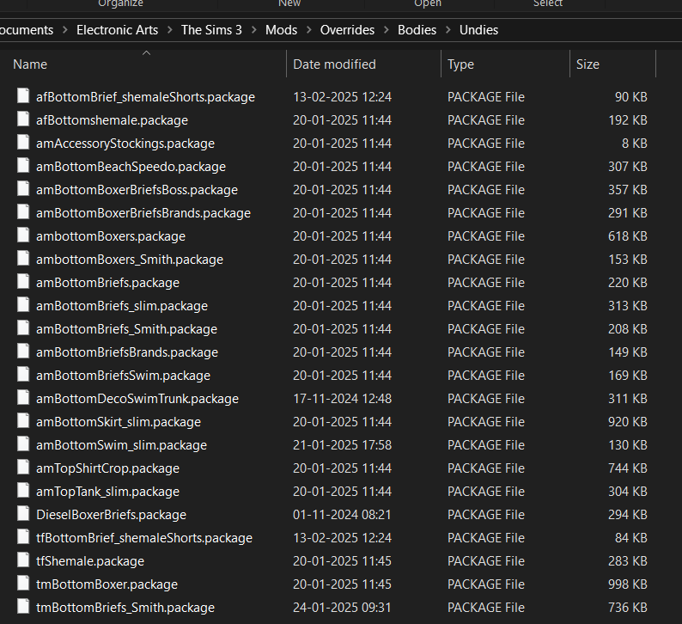This screenshot has height=624, width=682.
Task: Click icon of tfBottomBrief_shemaleShorts.package
Action: click(x=23, y=536)
